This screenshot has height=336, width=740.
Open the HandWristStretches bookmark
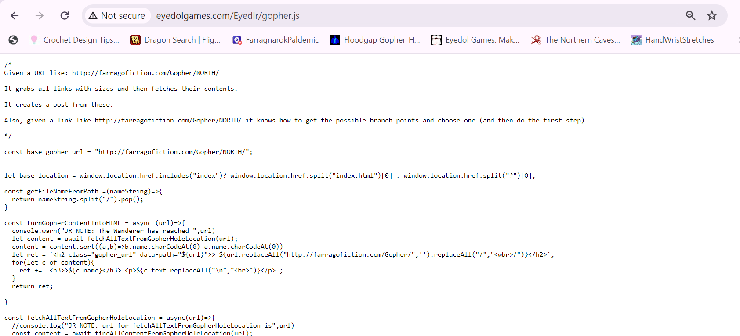point(673,40)
